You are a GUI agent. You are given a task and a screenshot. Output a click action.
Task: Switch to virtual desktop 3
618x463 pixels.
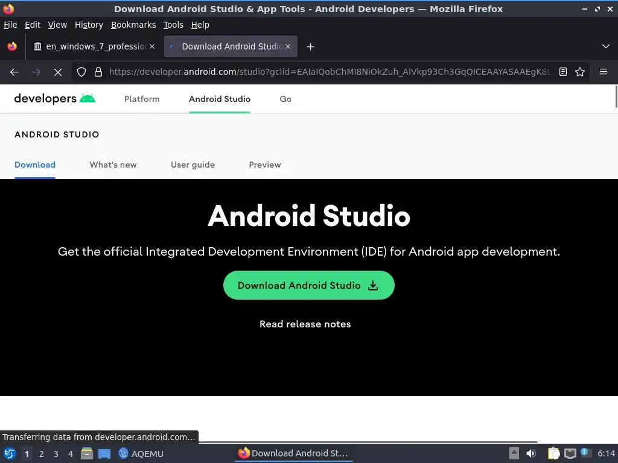tap(56, 454)
